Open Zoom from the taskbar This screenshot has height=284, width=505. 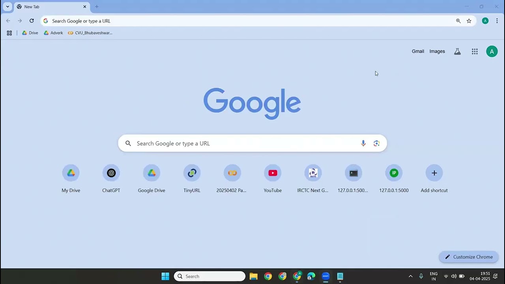coord(325,276)
